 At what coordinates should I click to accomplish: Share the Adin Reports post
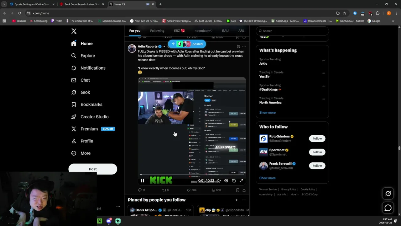[x=244, y=190]
